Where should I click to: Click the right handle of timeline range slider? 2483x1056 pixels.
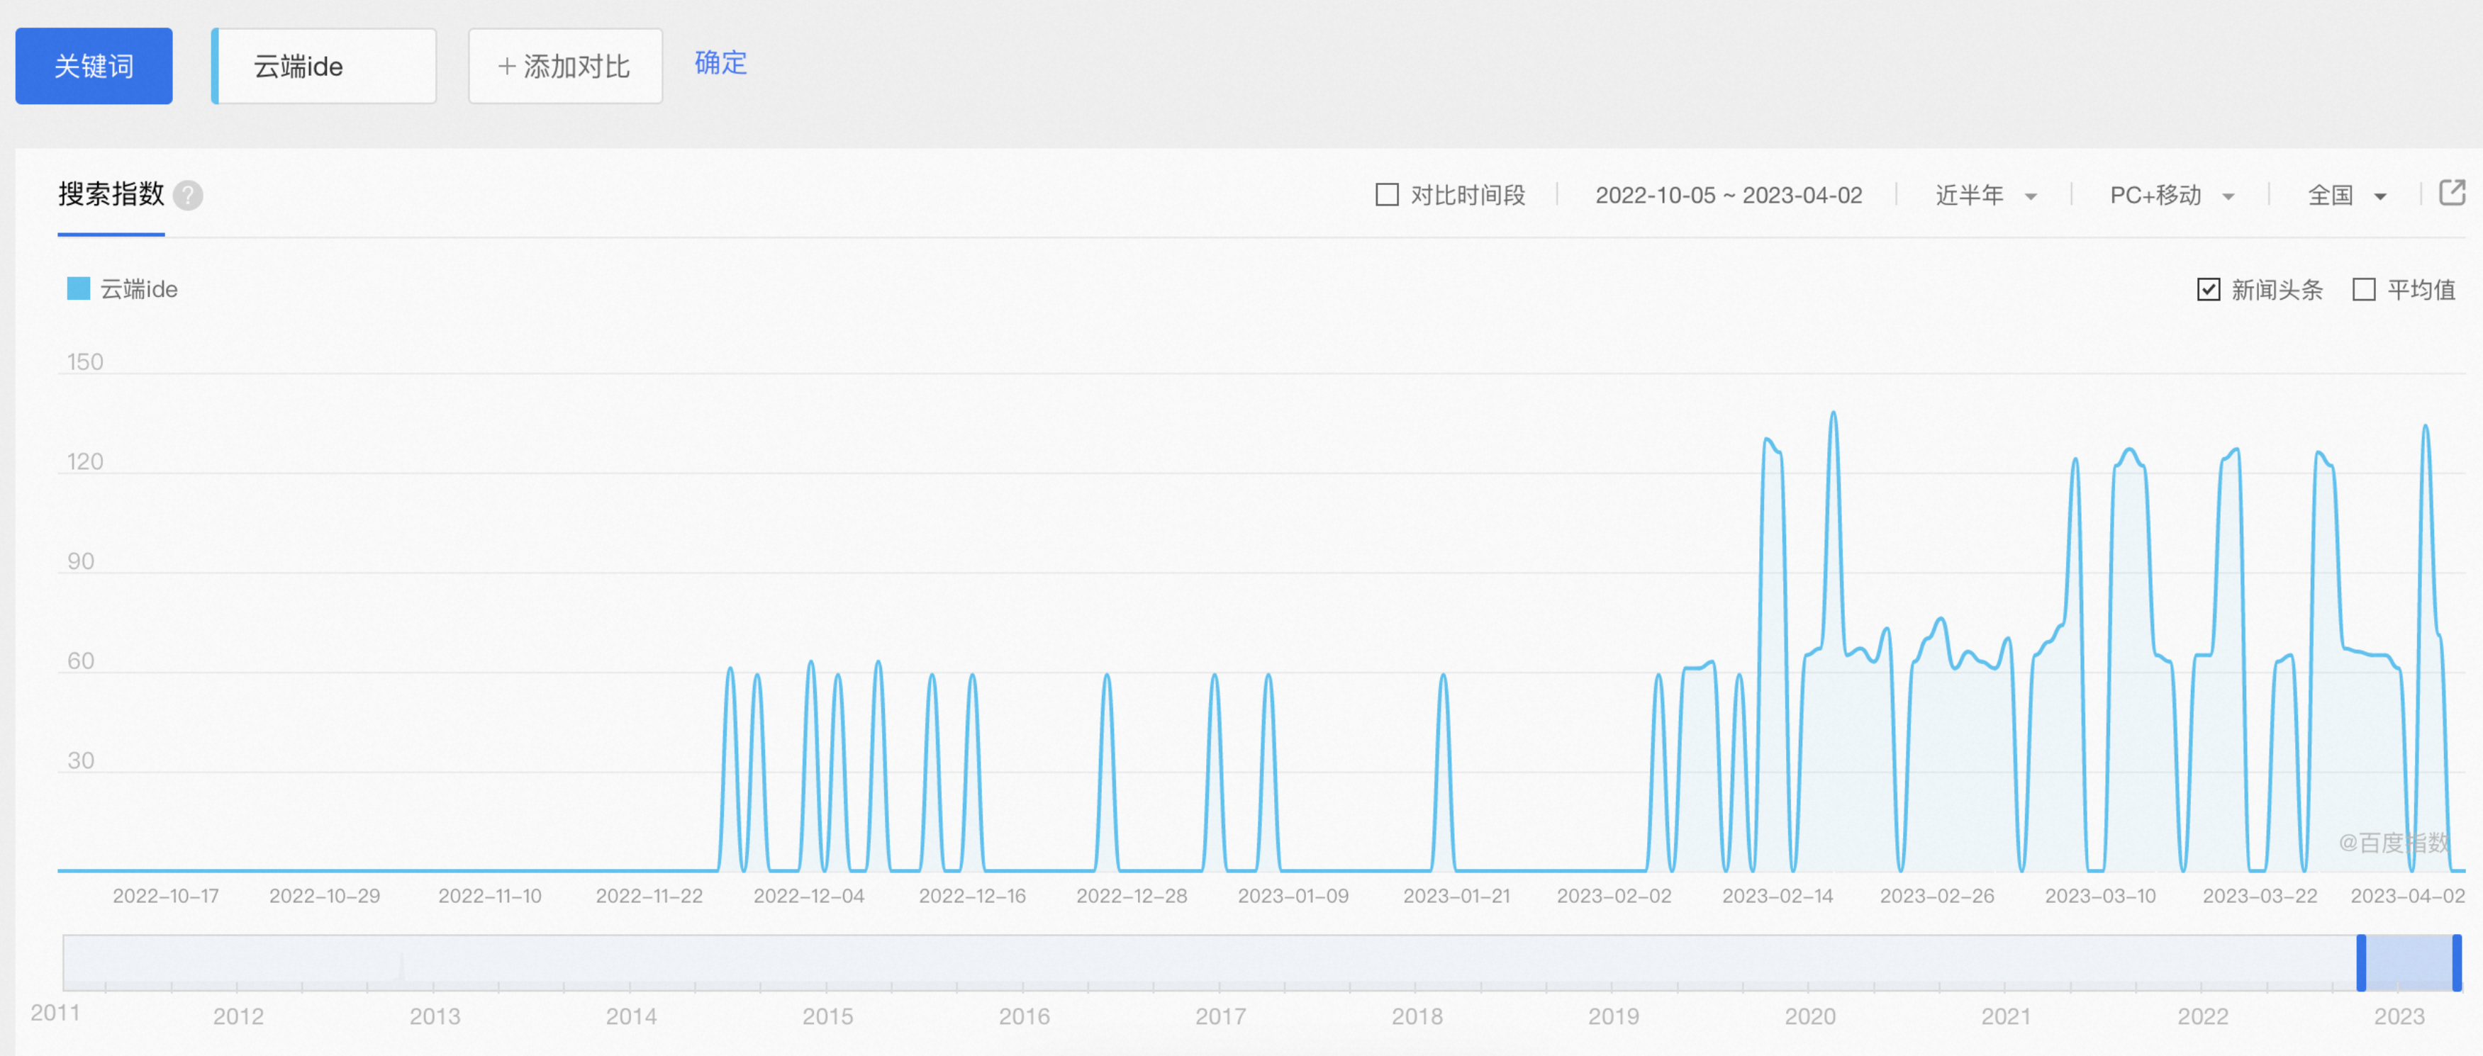tap(2456, 962)
